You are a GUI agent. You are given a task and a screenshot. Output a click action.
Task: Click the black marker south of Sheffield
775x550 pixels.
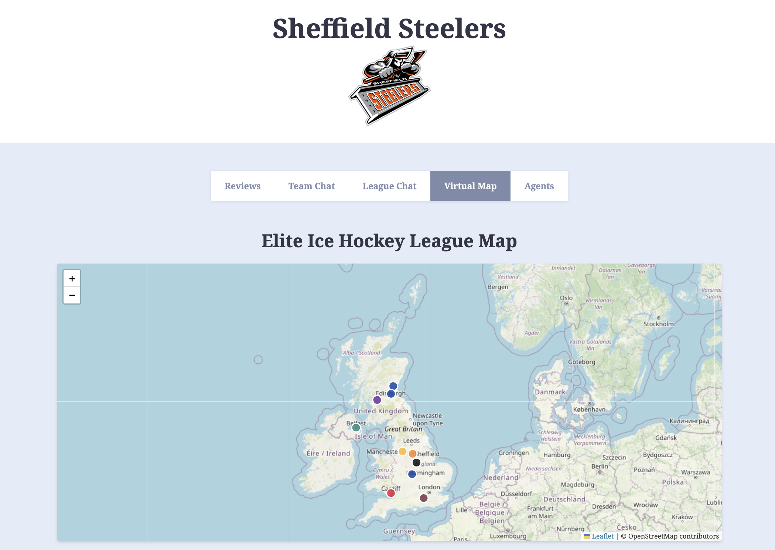416,463
